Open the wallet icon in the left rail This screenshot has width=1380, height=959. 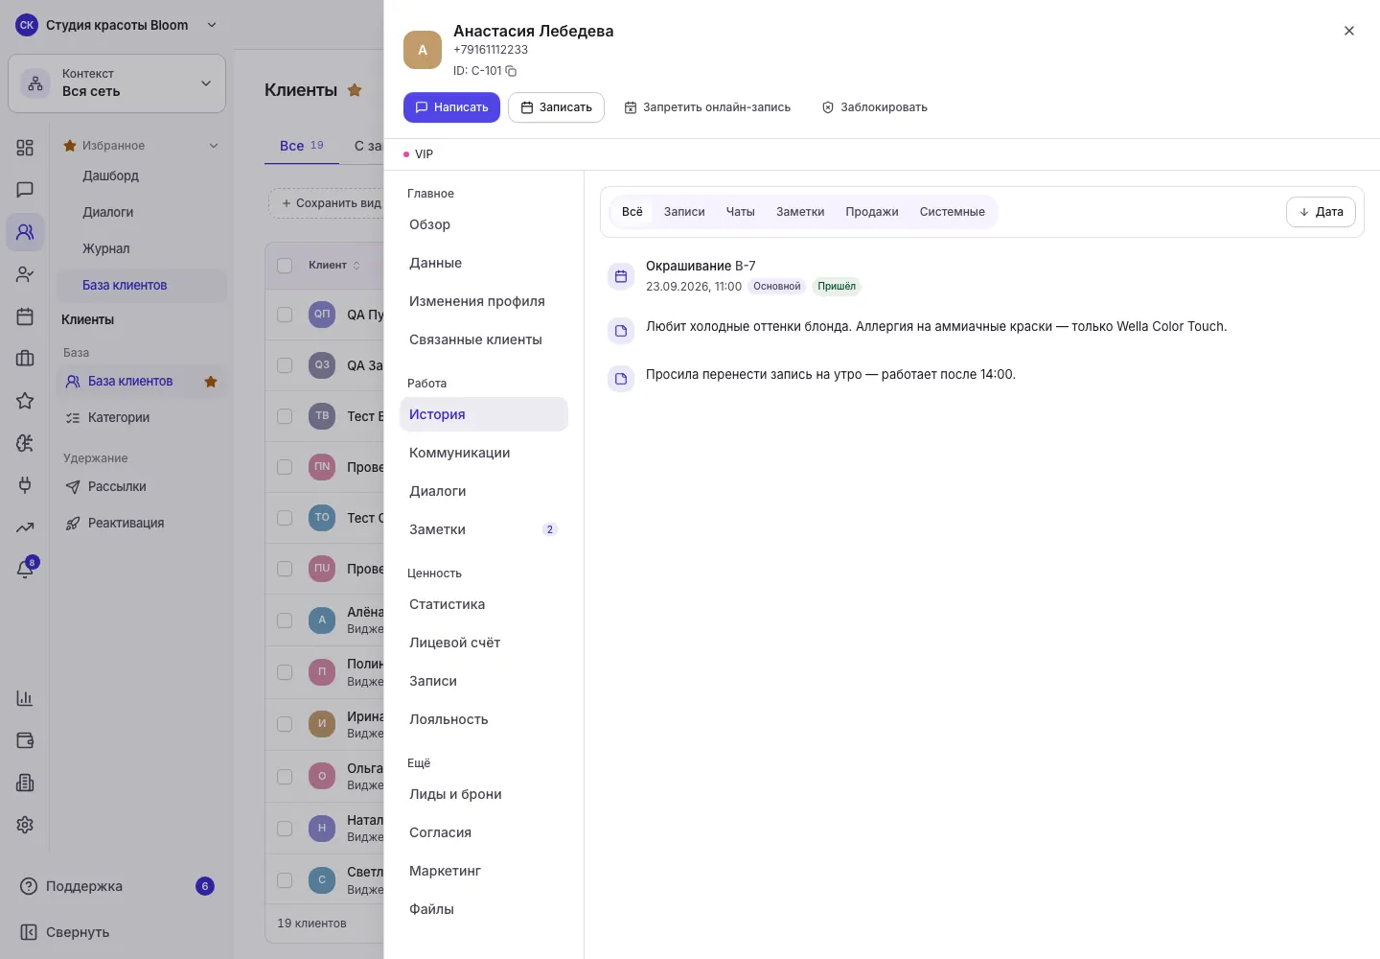coord(25,740)
